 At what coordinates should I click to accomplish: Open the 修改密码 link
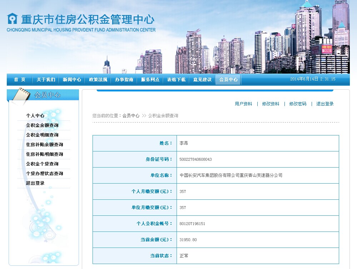(x=298, y=104)
